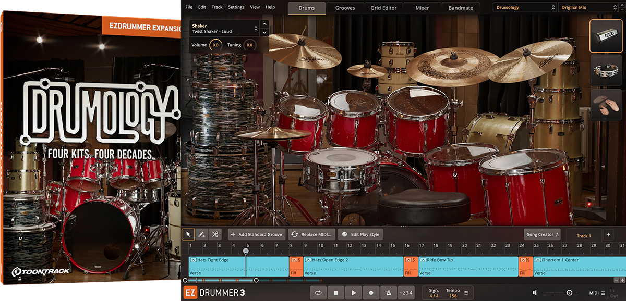Select the tambourine percussion thumbnail

(x=606, y=71)
